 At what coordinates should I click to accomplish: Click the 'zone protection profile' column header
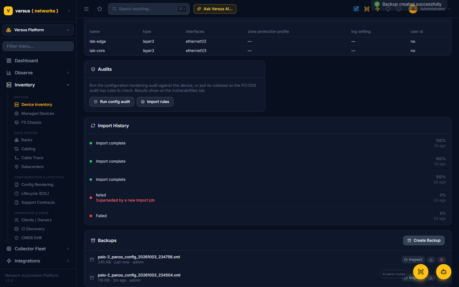coord(268,32)
